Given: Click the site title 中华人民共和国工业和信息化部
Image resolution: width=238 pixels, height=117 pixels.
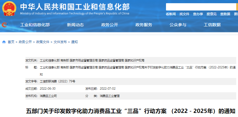Looking at the screenshot, I should 75,6.
